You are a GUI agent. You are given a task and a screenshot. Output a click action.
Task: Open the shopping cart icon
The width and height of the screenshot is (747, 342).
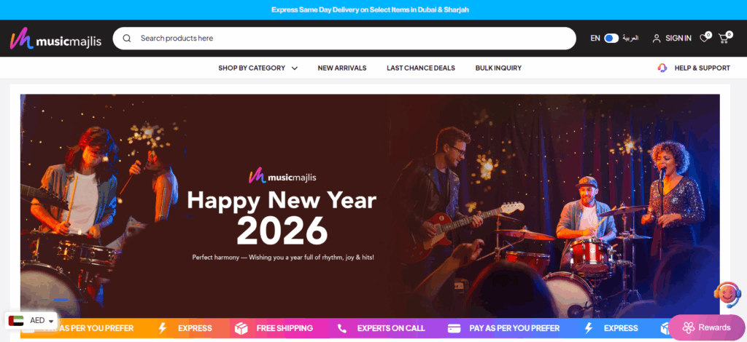(723, 39)
